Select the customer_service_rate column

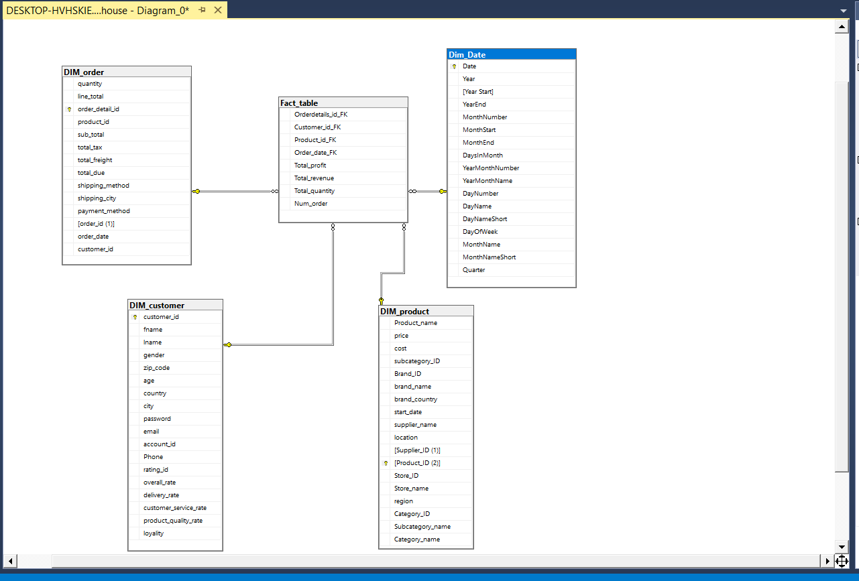click(x=175, y=508)
